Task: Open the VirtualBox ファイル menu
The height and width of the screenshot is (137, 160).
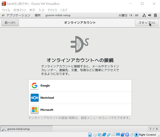Action: [6, 10]
